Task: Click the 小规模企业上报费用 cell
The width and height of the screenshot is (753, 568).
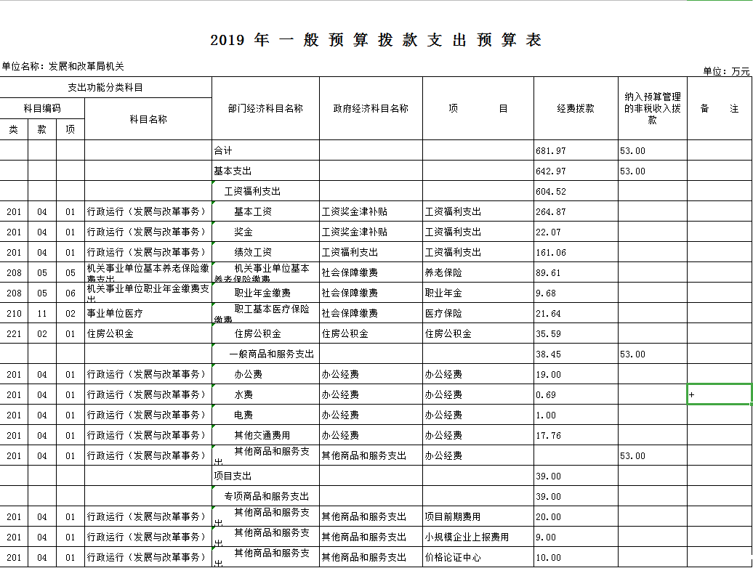Action: tap(478, 537)
